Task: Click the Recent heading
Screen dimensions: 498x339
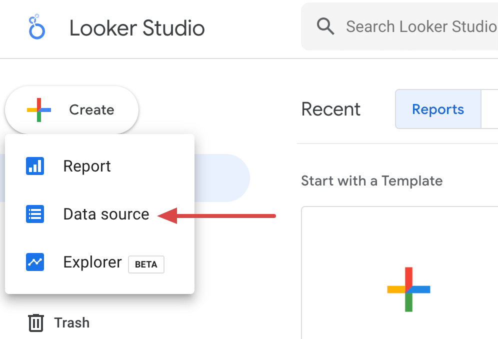Action: pyautogui.click(x=330, y=109)
